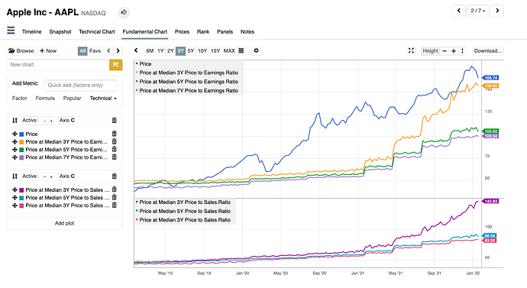Click the yellow save chart icon
527x288 pixels.
point(115,64)
